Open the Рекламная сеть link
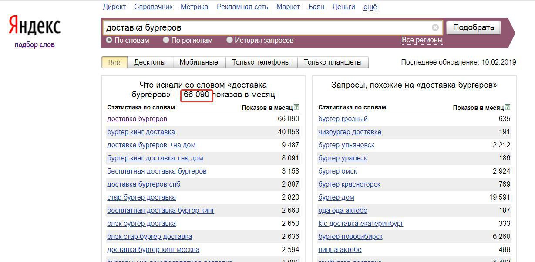 [x=242, y=7]
